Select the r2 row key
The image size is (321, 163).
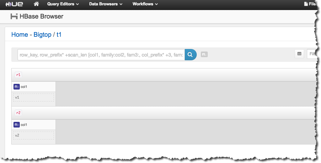[x=18, y=113]
